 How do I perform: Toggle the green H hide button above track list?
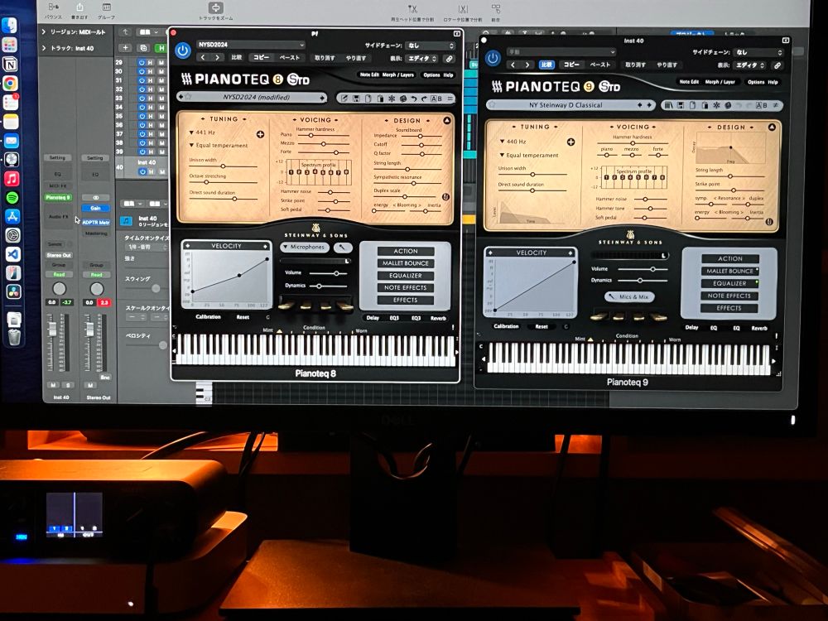click(x=160, y=48)
